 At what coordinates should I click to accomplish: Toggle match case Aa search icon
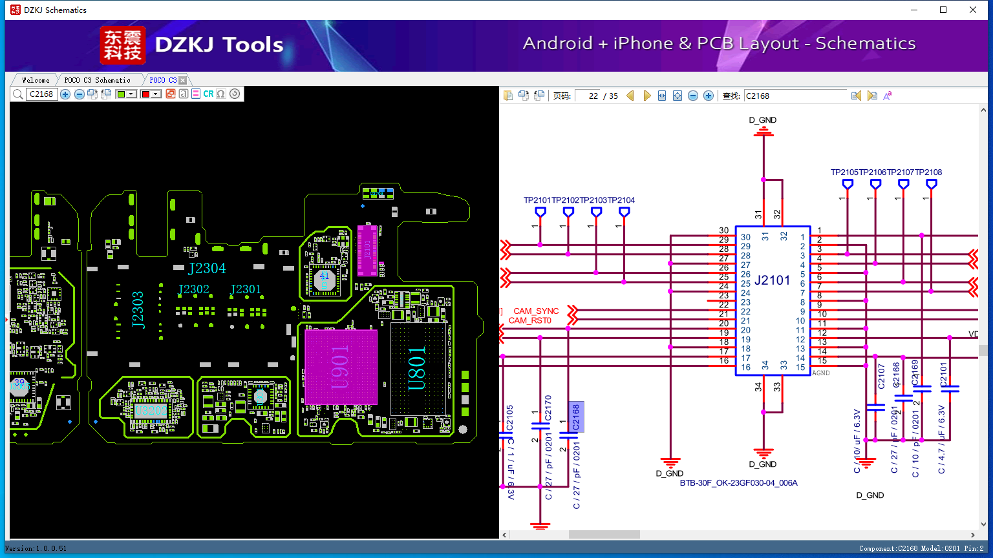pyautogui.click(x=888, y=96)
